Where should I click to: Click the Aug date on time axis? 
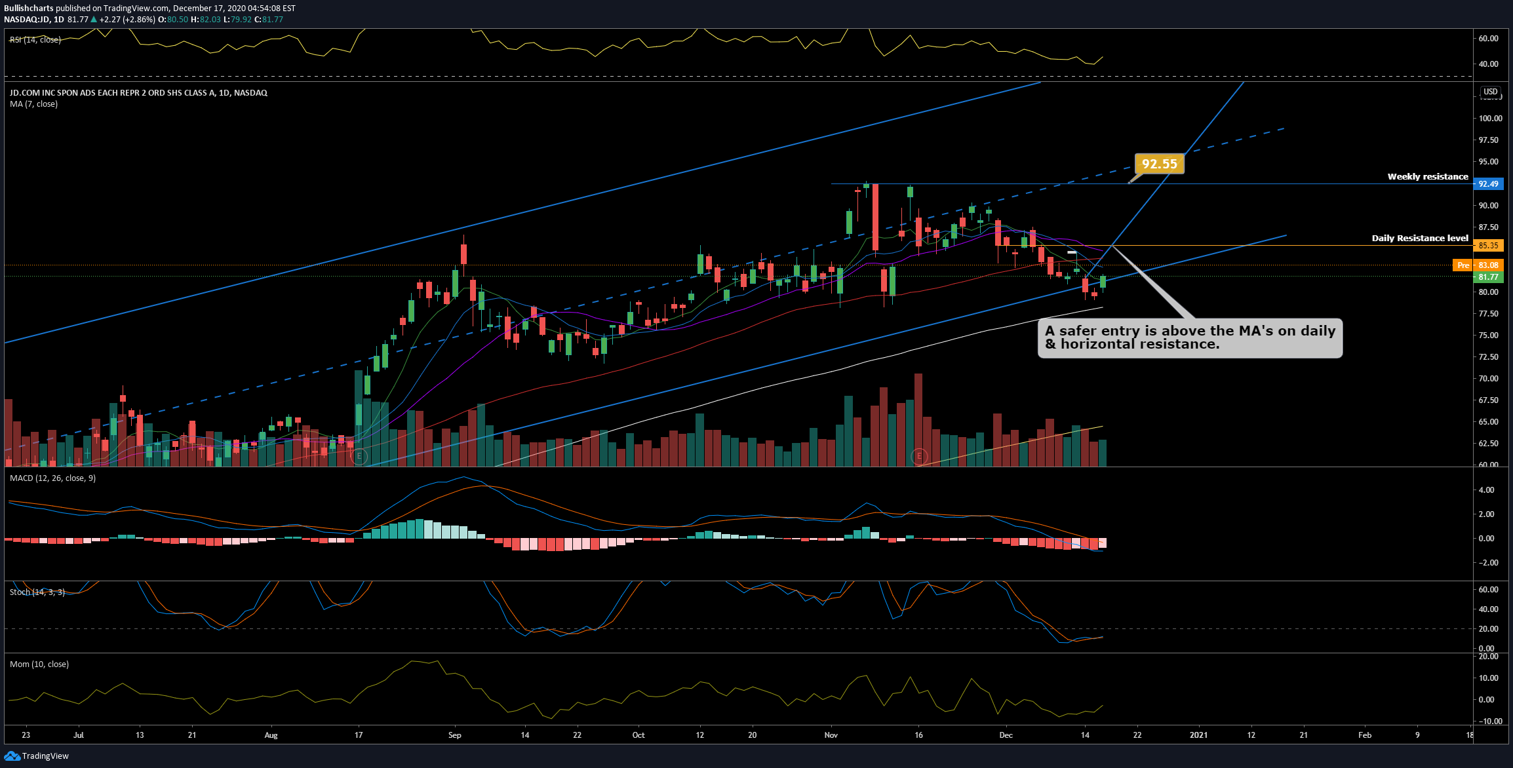point(271,735)
